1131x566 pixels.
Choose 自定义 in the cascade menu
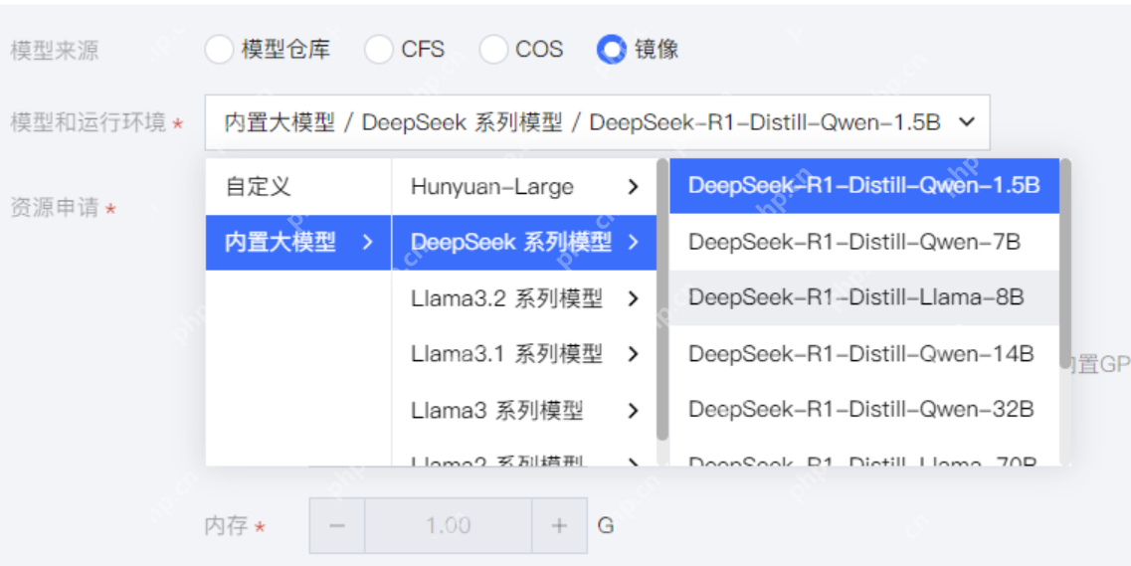pyautogui.click(x=297, y=187)
